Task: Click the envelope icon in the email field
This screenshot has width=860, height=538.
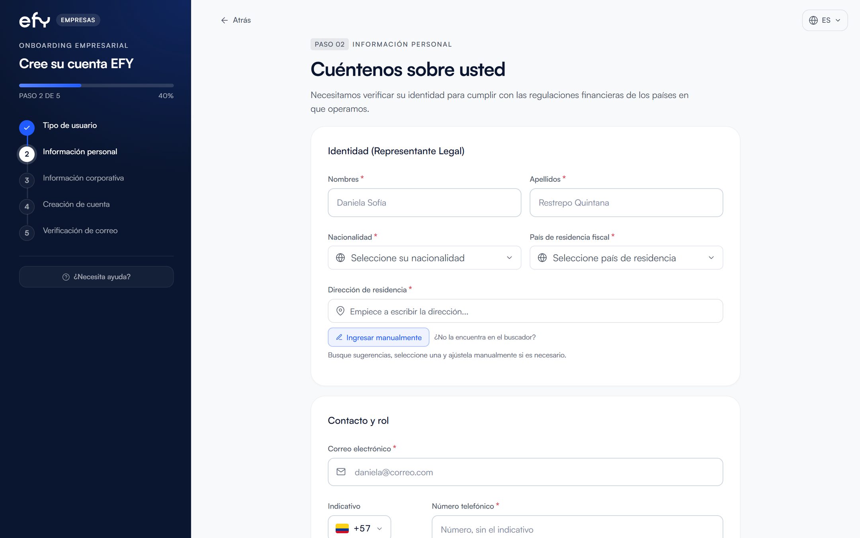Action: coord(341,472)
